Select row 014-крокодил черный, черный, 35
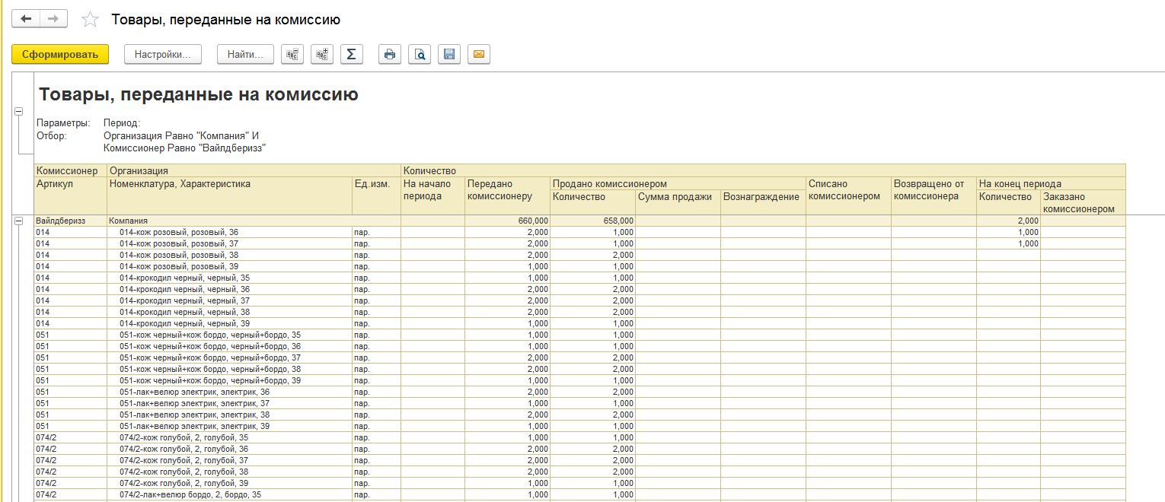The image size is (1165, 502). pos(184,278)
